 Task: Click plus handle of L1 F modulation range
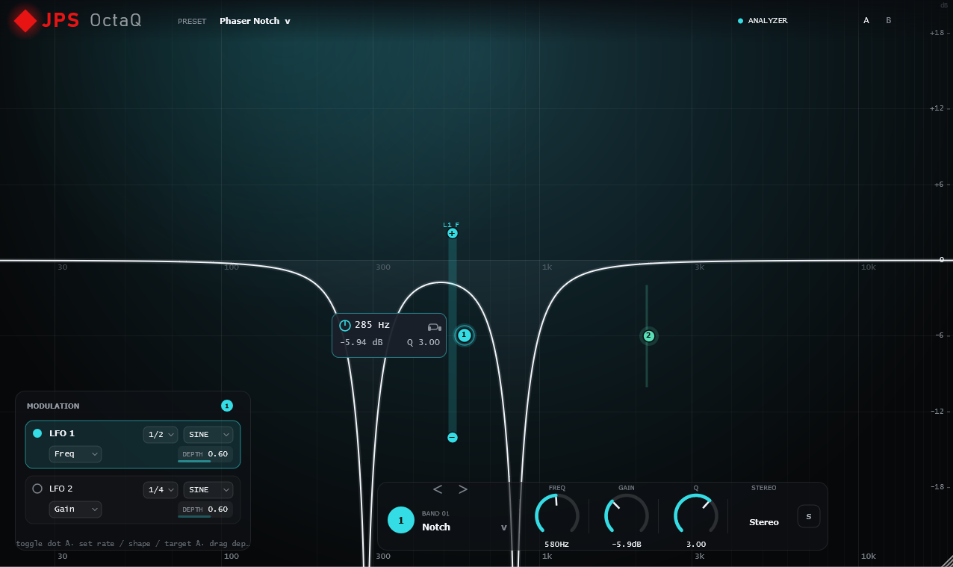(452, 234)
